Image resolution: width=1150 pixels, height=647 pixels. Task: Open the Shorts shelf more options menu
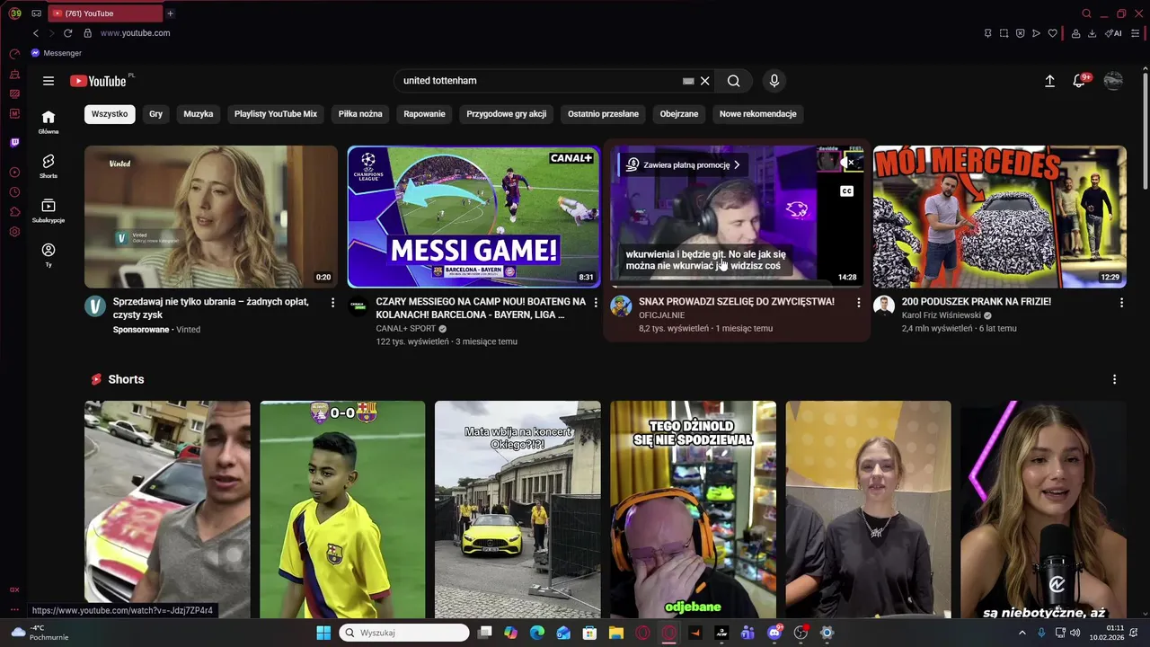point(1115,380)
